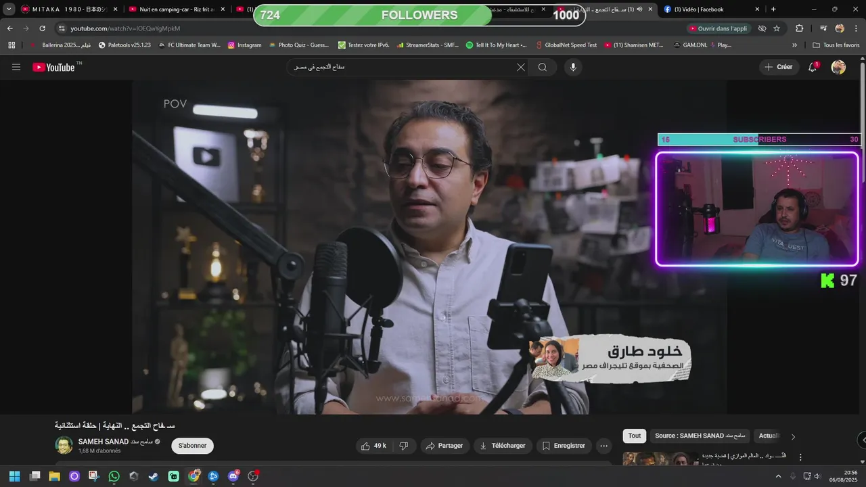Open the media controls icon in Chrome

click(823, 28)
